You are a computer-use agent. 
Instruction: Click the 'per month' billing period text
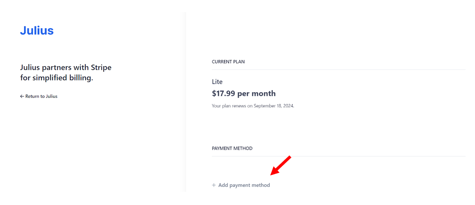tap(257, 94)
